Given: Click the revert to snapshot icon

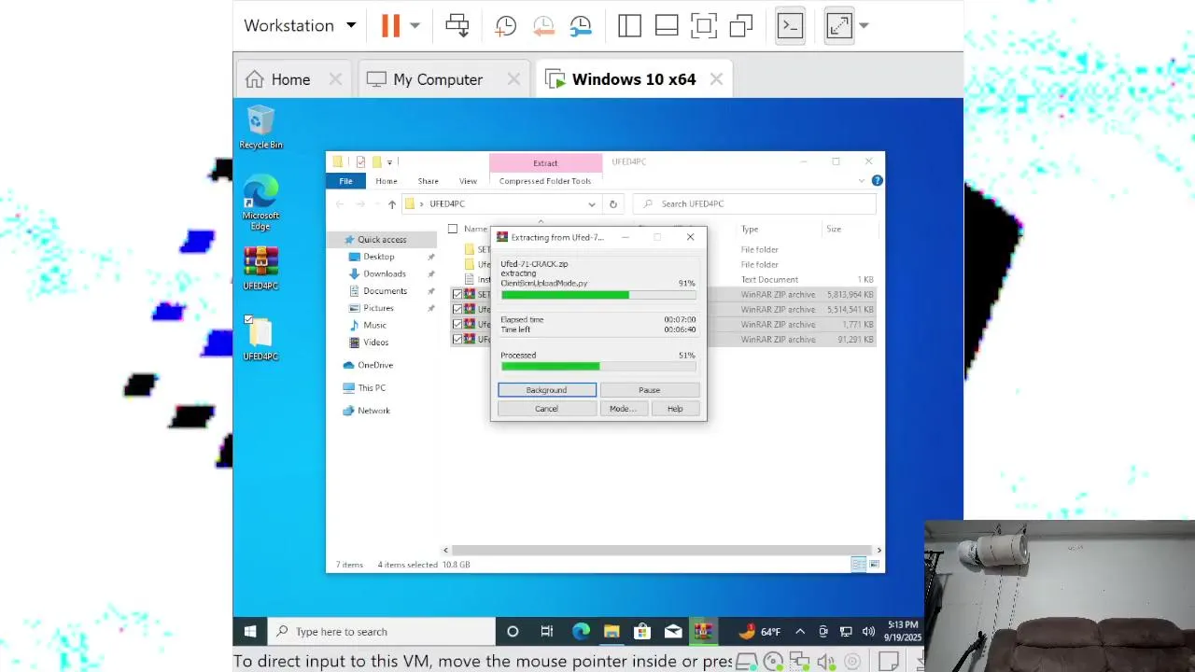Looking at the screenshot, I should 543,26.
